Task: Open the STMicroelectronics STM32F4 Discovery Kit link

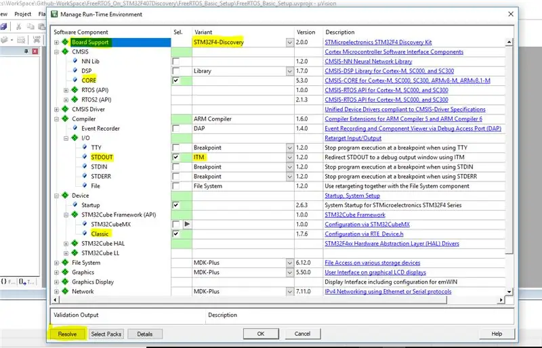Action: tap(378, 42)
